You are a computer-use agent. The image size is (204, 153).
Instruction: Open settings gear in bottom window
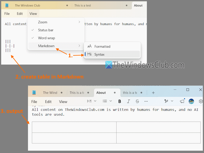(x=201, y=101)
